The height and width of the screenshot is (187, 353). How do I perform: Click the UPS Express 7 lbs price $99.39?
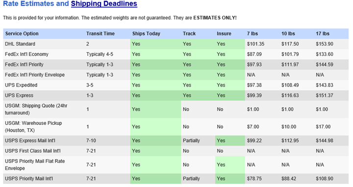pos(254,95)
